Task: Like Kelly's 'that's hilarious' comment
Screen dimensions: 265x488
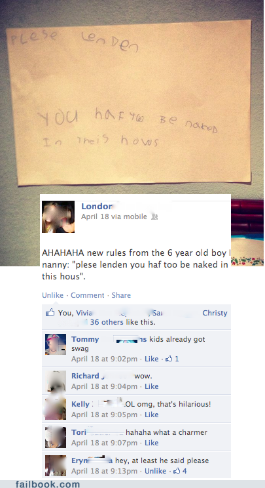Action: click(152, 415)
